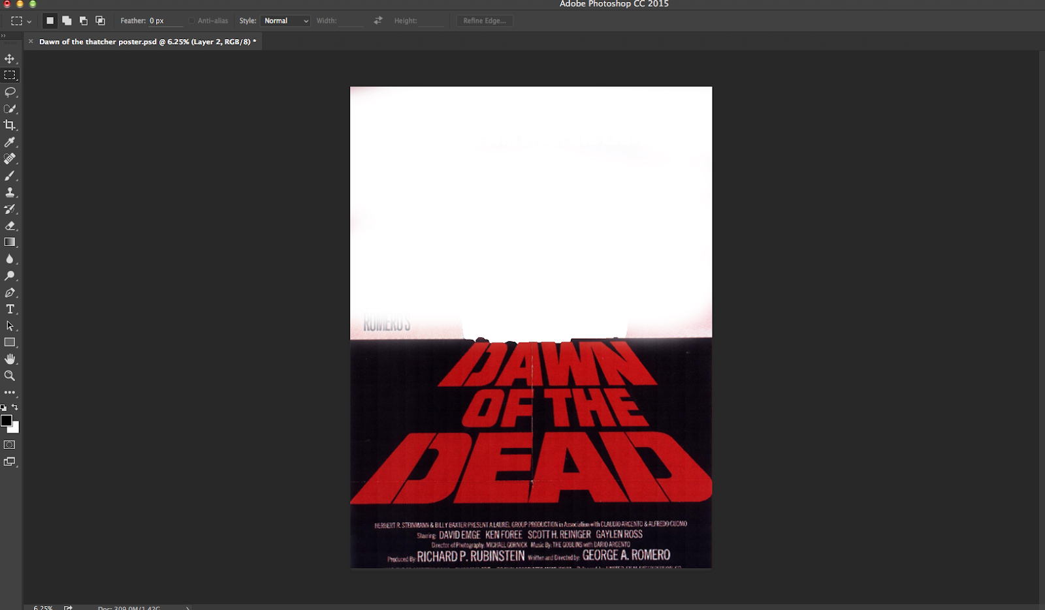The width and height of the screenshot is (1045, 610).
Task: Select the Clone Stamp tool
Action: pos(10,192)
